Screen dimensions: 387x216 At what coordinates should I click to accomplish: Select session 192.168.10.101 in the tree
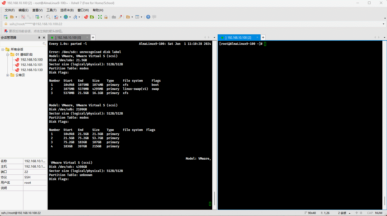click(32, 65)
